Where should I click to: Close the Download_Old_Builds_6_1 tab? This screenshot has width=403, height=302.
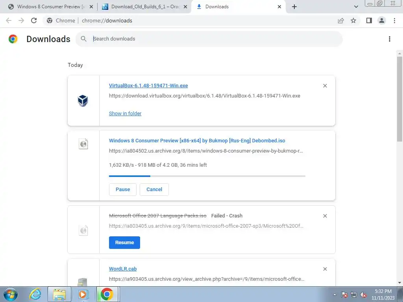185,7
